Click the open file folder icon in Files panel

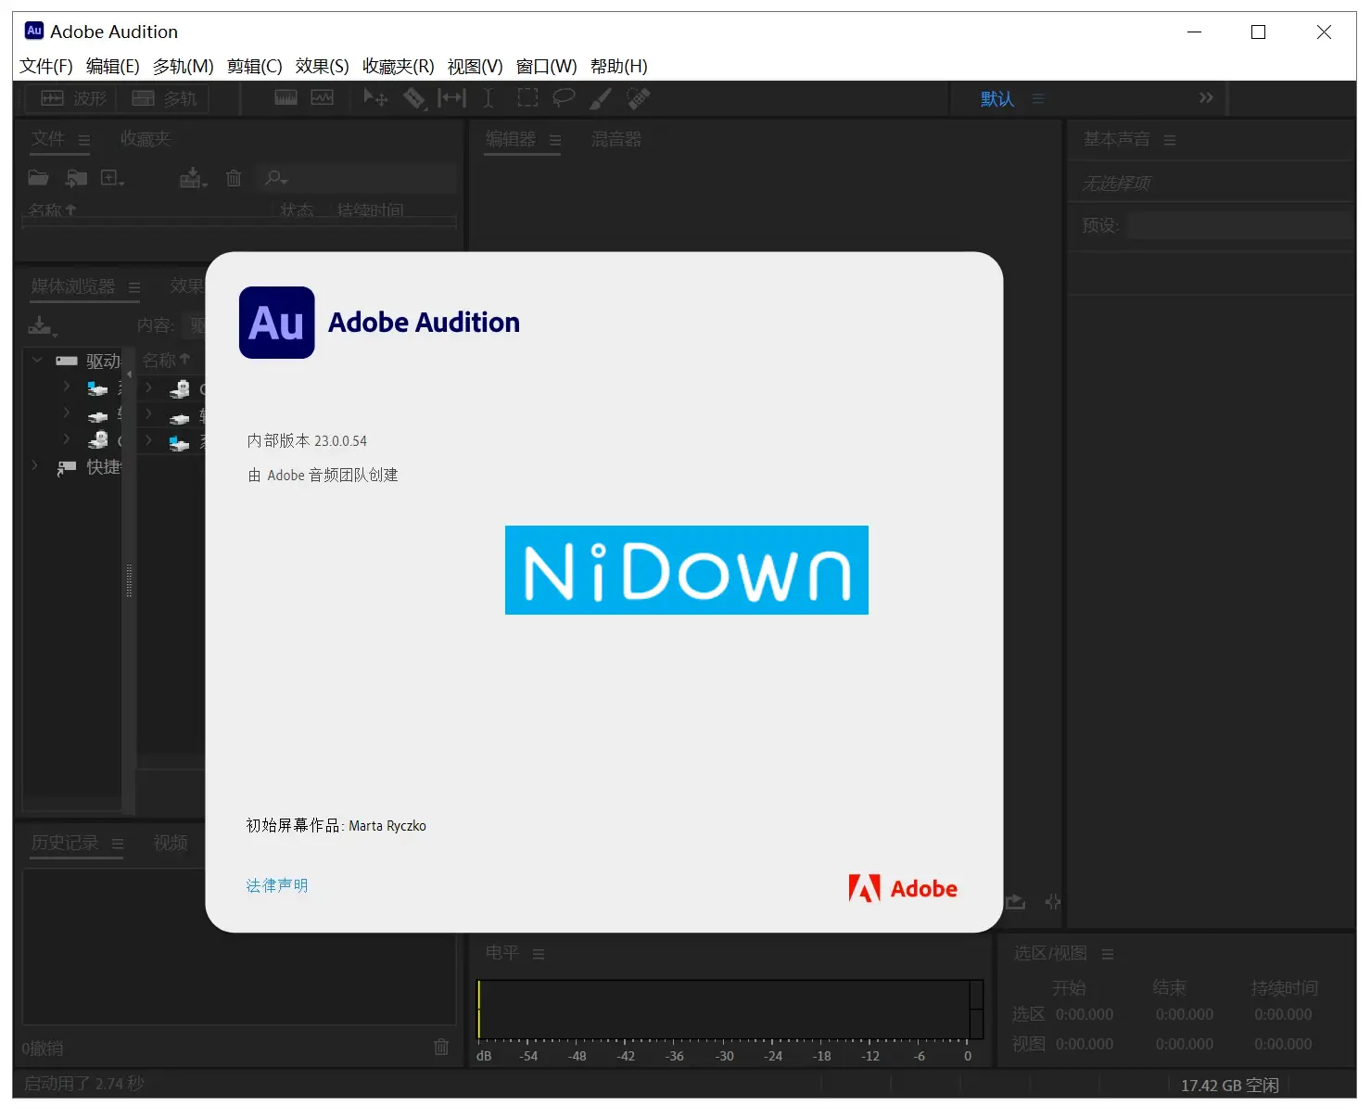click(x=39, y=177)
